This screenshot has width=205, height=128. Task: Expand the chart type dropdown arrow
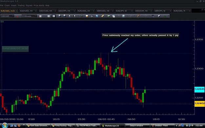pos(44,16)
